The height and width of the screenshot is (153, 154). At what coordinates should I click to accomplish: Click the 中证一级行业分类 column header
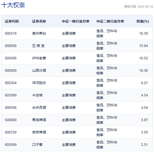(x=76, y=21)
